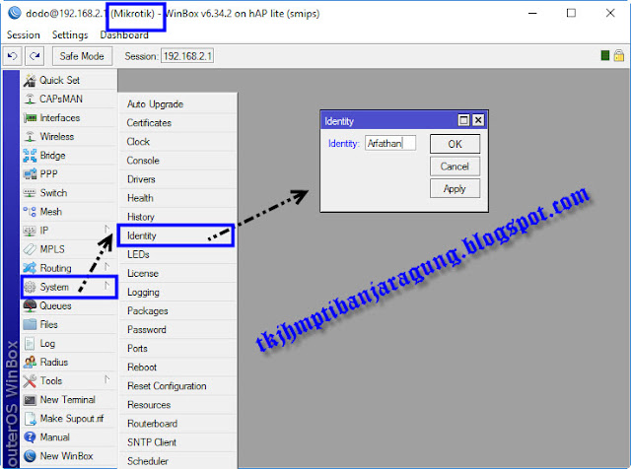This screenshot has height=469, width=631.
Task: Open Routerboard from System submenu
Action: point(177,424)
